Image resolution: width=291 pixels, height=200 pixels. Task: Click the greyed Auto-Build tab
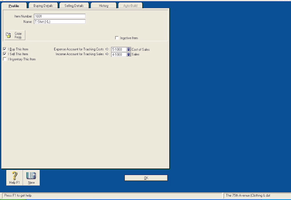point(130,6)
